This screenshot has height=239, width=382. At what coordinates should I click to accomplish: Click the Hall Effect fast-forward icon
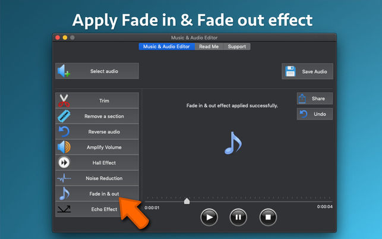coord(64,163)
